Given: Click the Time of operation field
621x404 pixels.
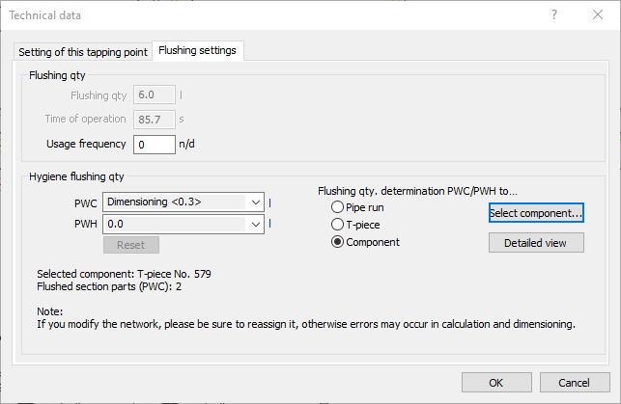Looking at the screenshot, I should [155, 120].
